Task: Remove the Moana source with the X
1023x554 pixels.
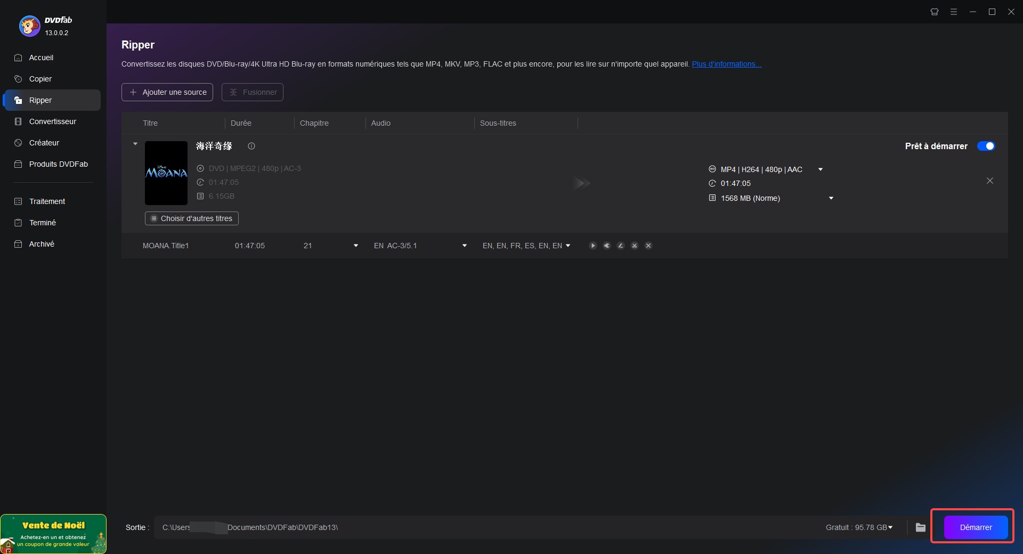Action: [x=990, y=181]
